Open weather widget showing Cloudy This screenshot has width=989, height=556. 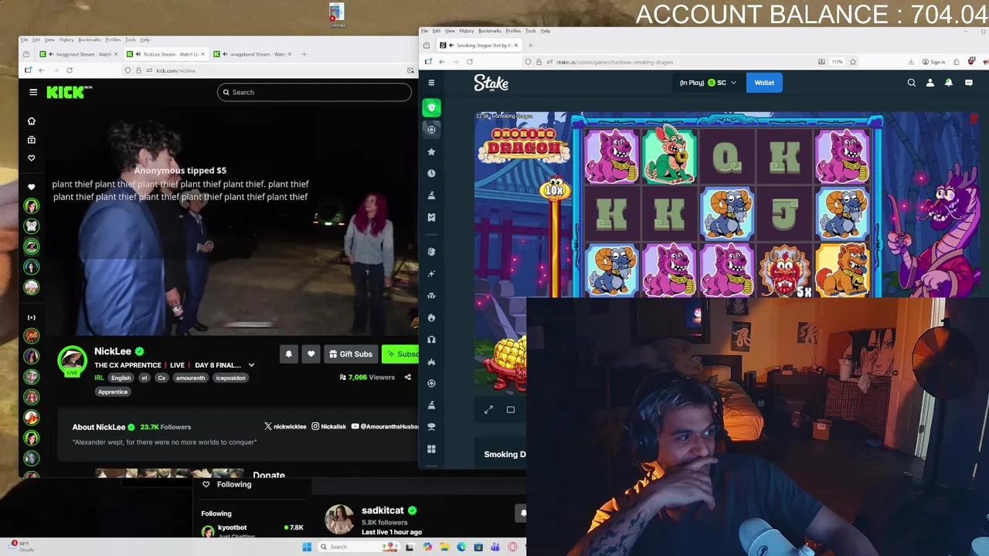point(22,546)
